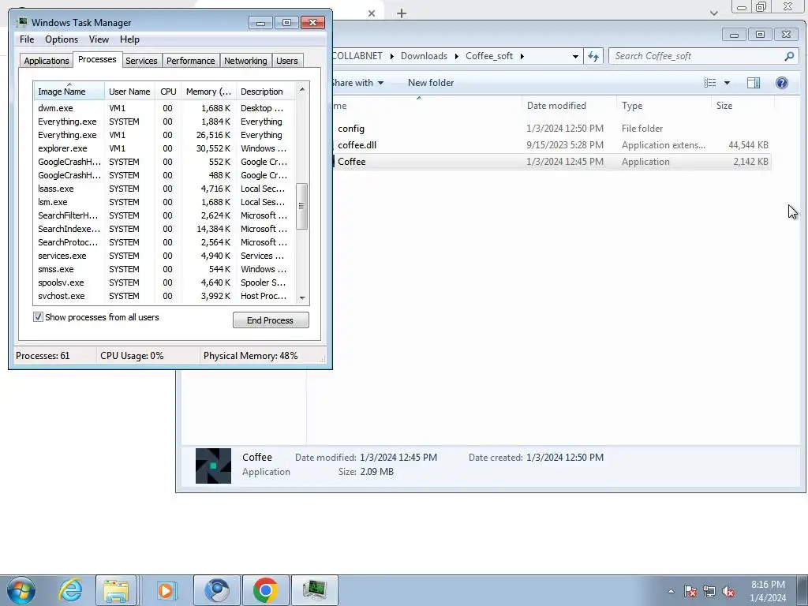Open the Windows Start menu
Viewport: 808px width, 606px height.
(x=21, y=590)
